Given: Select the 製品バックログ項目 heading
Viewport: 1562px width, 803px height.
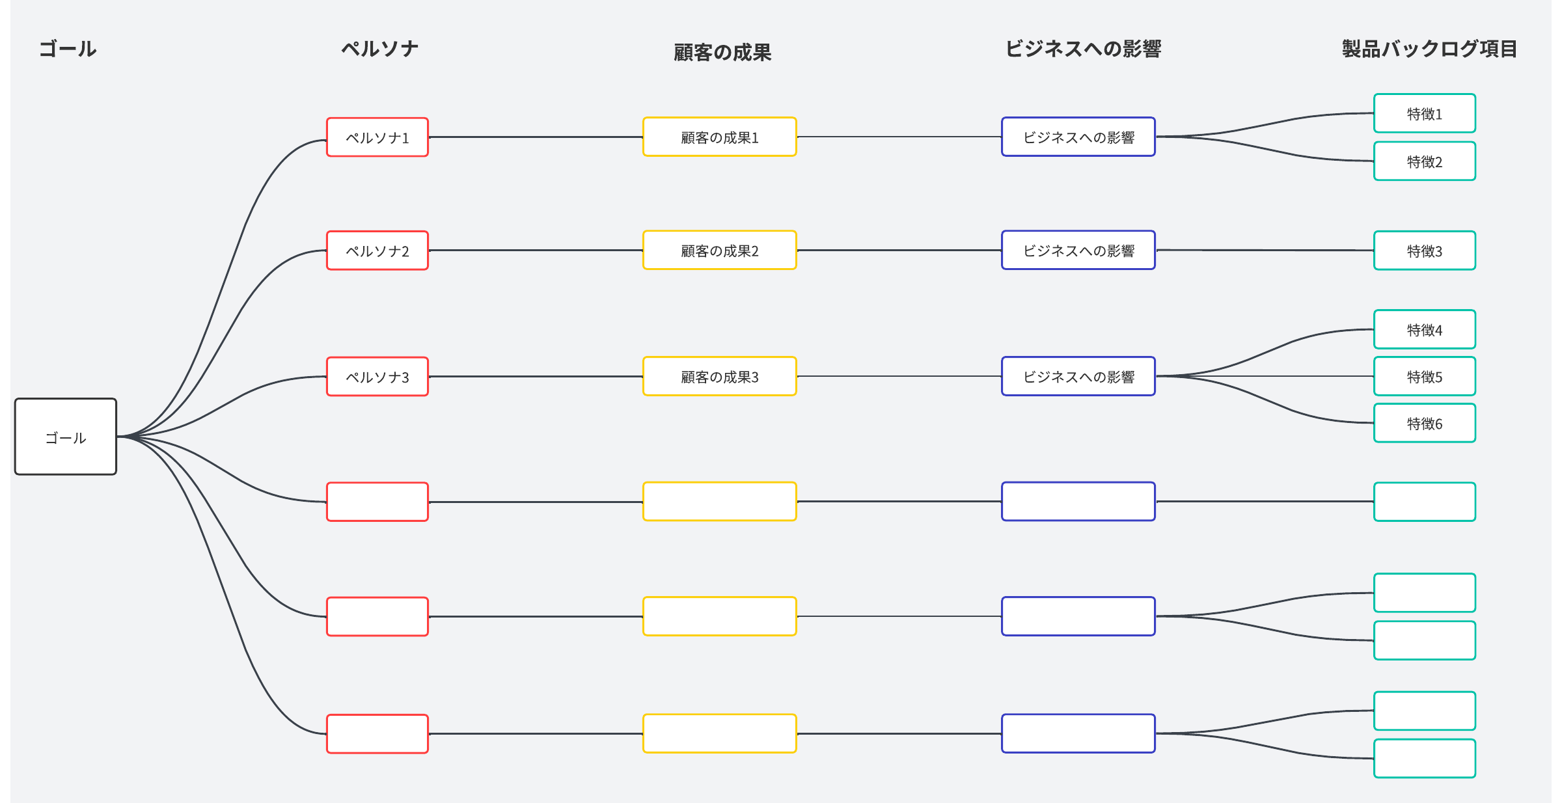Looking at the screenshot, I should pos(1429,49).
